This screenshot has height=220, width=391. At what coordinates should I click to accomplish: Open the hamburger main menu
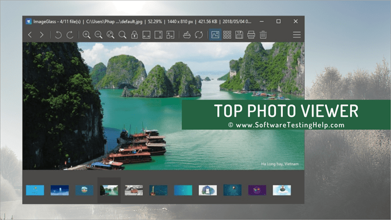tap(297, 35)
